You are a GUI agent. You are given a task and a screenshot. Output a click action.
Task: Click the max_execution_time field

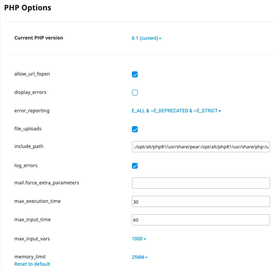(x=201, y=202)
